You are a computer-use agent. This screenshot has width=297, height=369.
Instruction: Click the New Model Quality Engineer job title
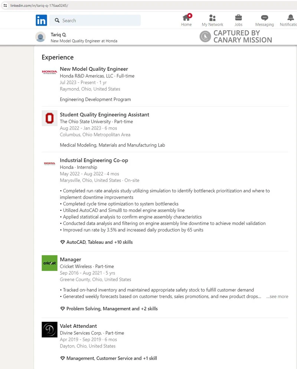point(94,69)
